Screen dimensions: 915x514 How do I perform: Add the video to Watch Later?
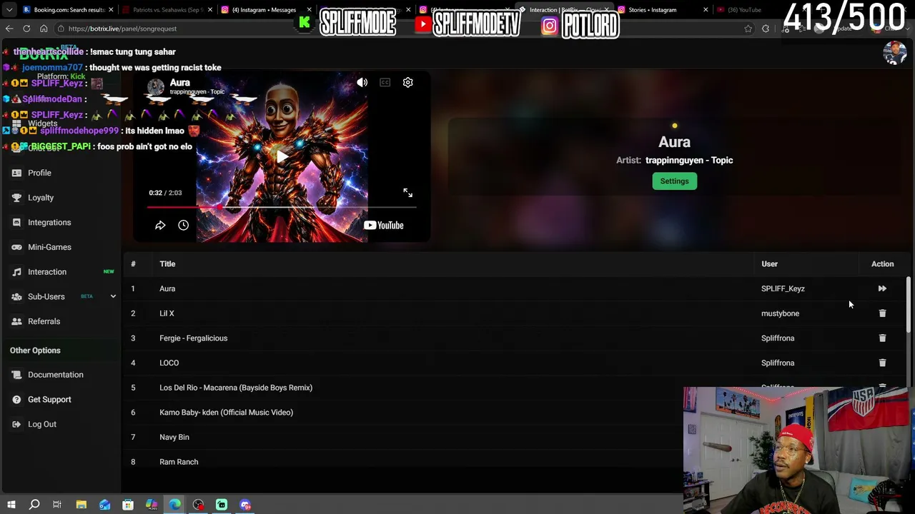[183, 226]
